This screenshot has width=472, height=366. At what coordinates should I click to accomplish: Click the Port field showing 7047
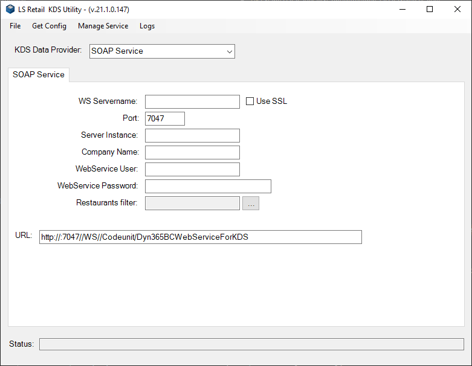(x=165, y=118)
